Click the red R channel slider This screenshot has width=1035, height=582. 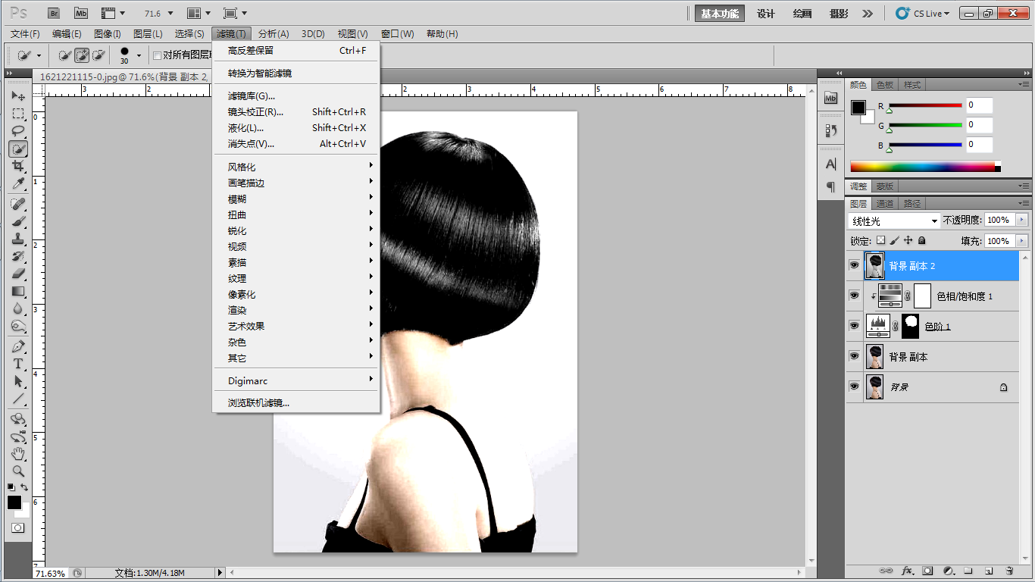[x=925, y=105]
